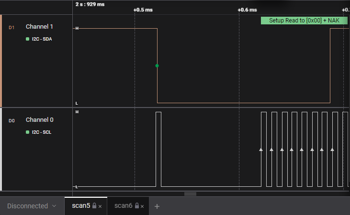
Task: Click the green start-condition dot on SDA
Action: [x=157, y=65]
